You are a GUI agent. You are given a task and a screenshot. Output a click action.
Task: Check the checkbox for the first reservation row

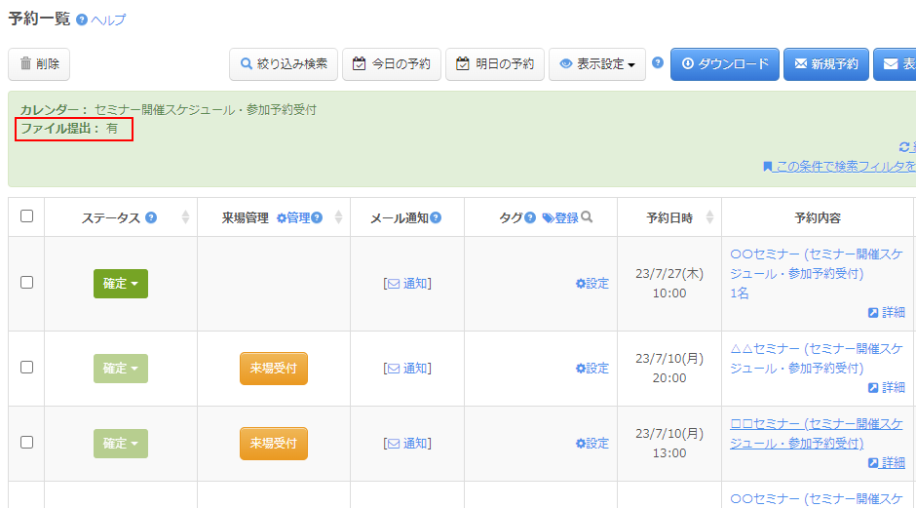point(26,283)
